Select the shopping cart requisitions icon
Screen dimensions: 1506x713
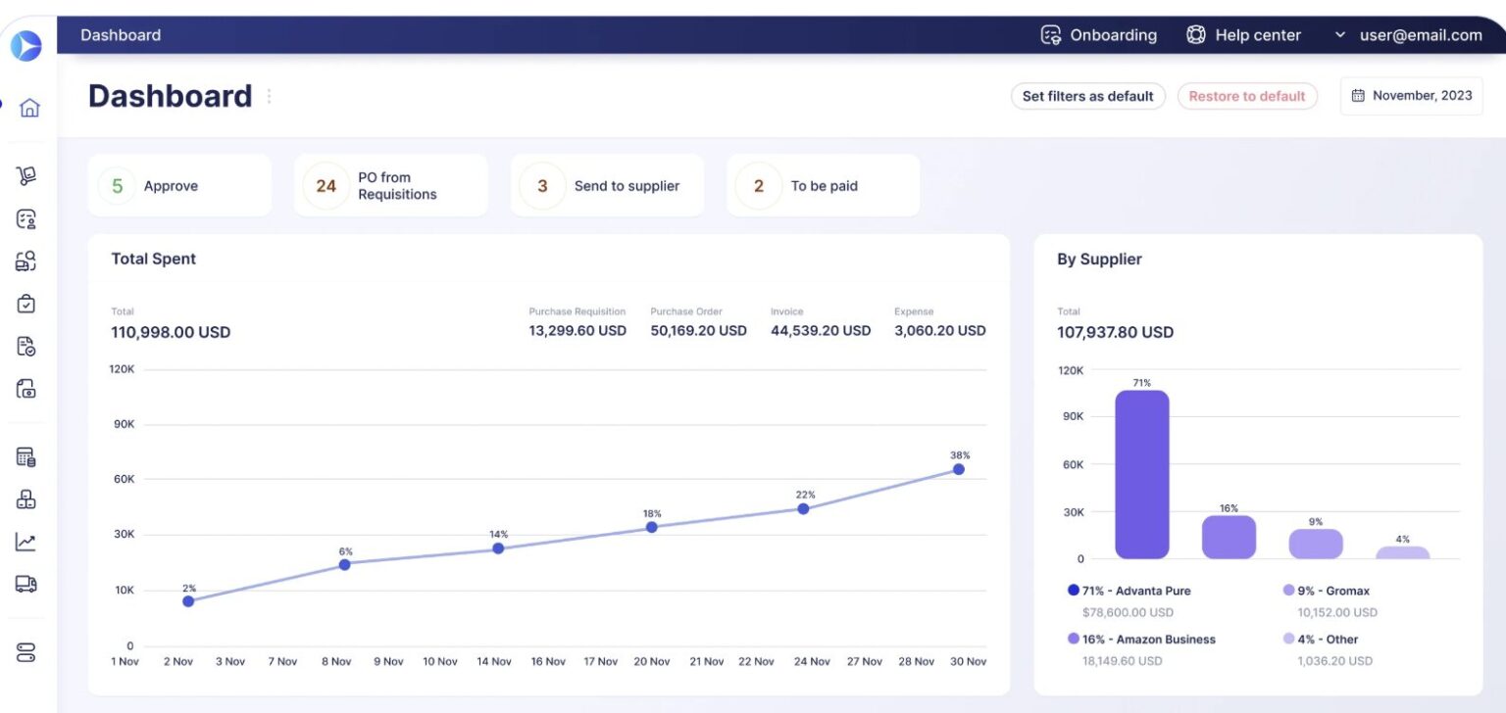(27, 176)
